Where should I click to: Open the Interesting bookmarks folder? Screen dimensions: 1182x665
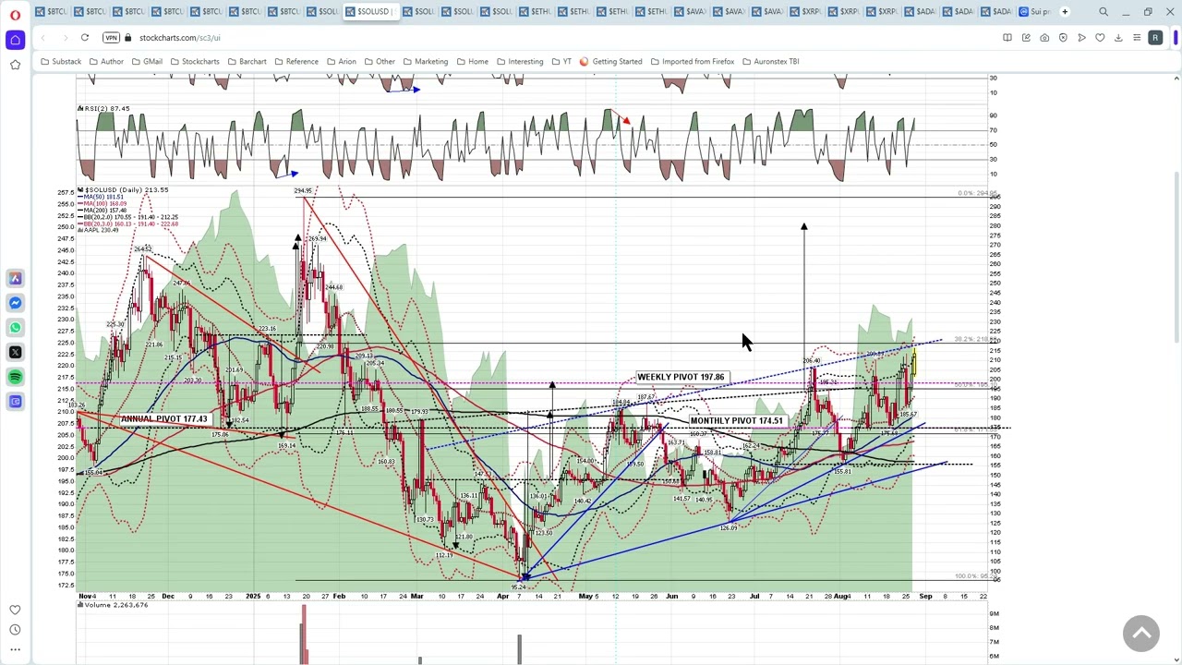[520, 62]
